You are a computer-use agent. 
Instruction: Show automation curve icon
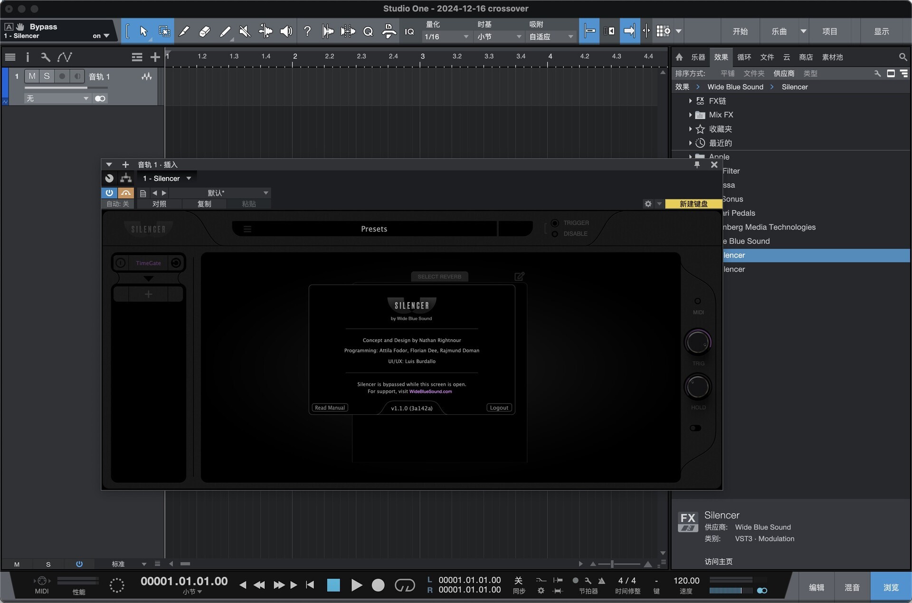pos(65,57)
